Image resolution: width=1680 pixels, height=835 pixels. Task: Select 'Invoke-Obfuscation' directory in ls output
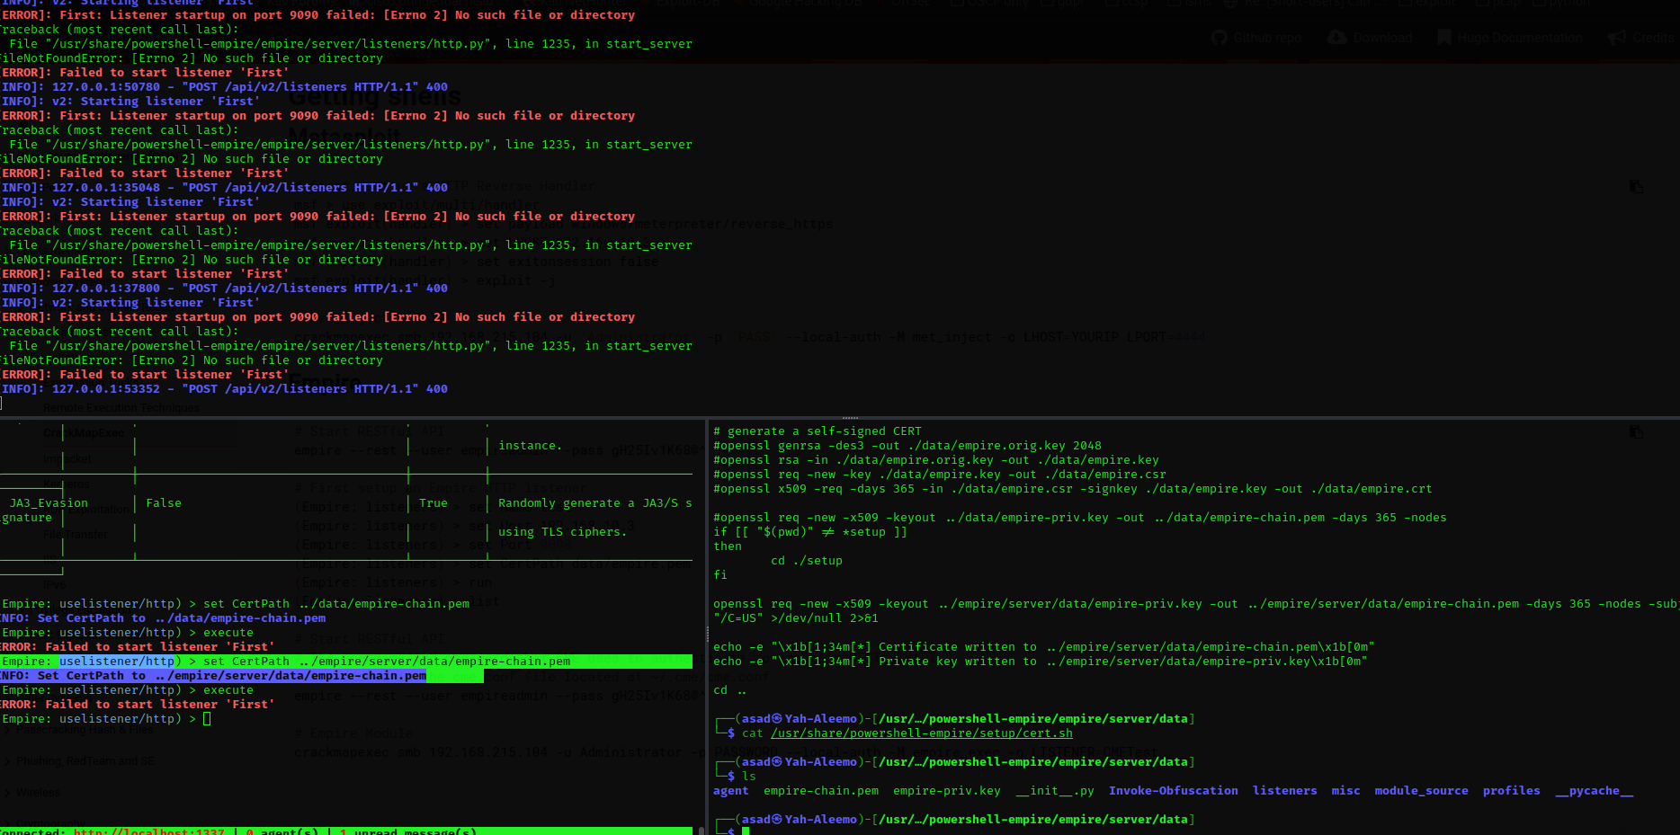pos(1174,791)
